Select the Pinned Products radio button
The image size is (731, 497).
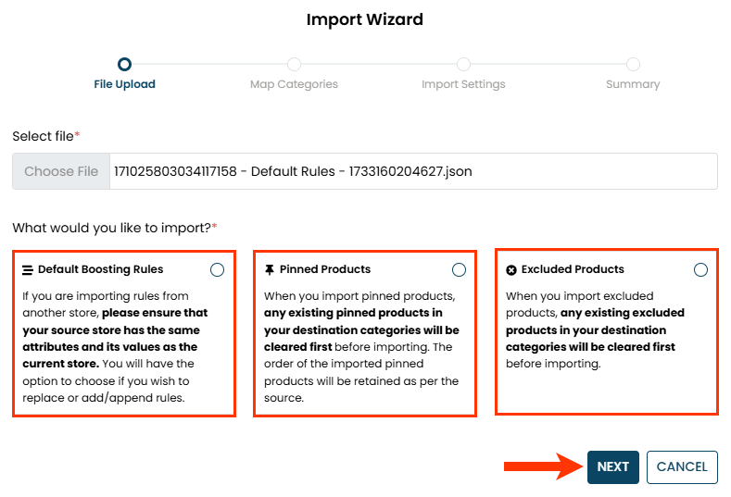point(459,270)
